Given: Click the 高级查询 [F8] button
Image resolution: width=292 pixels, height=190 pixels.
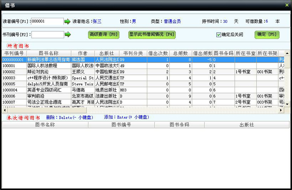Looking at the screenshot, I should (x=104, y=34).
